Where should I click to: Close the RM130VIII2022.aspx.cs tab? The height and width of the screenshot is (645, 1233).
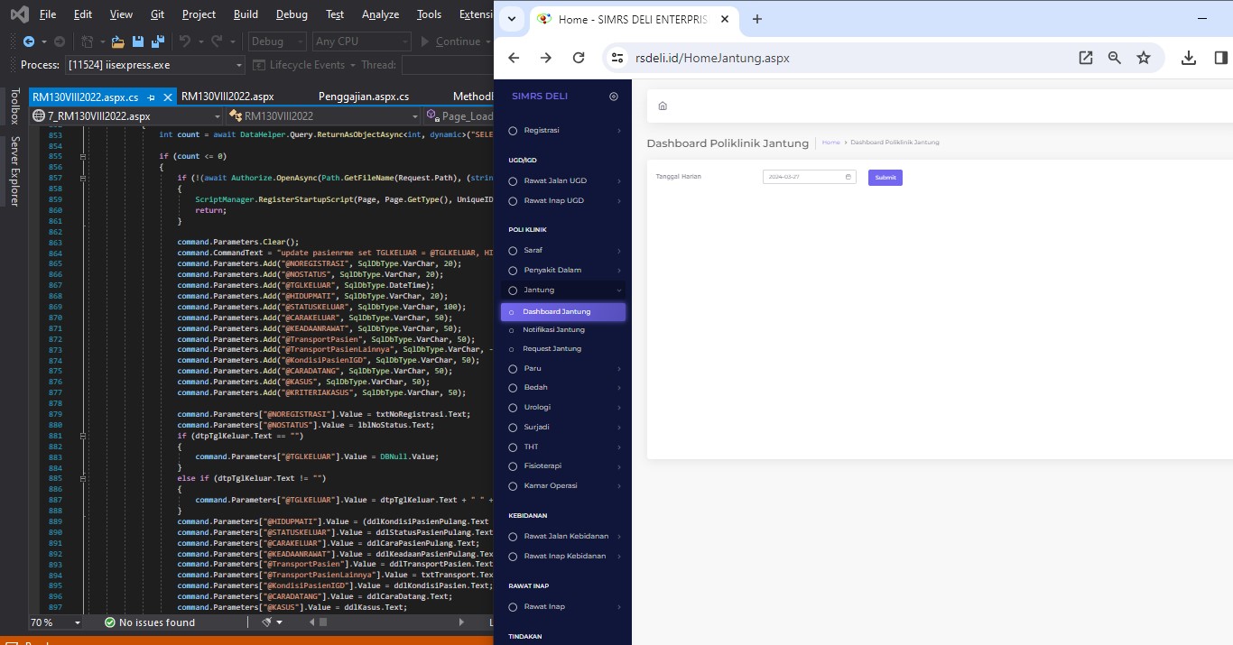[x=167, y=97]
